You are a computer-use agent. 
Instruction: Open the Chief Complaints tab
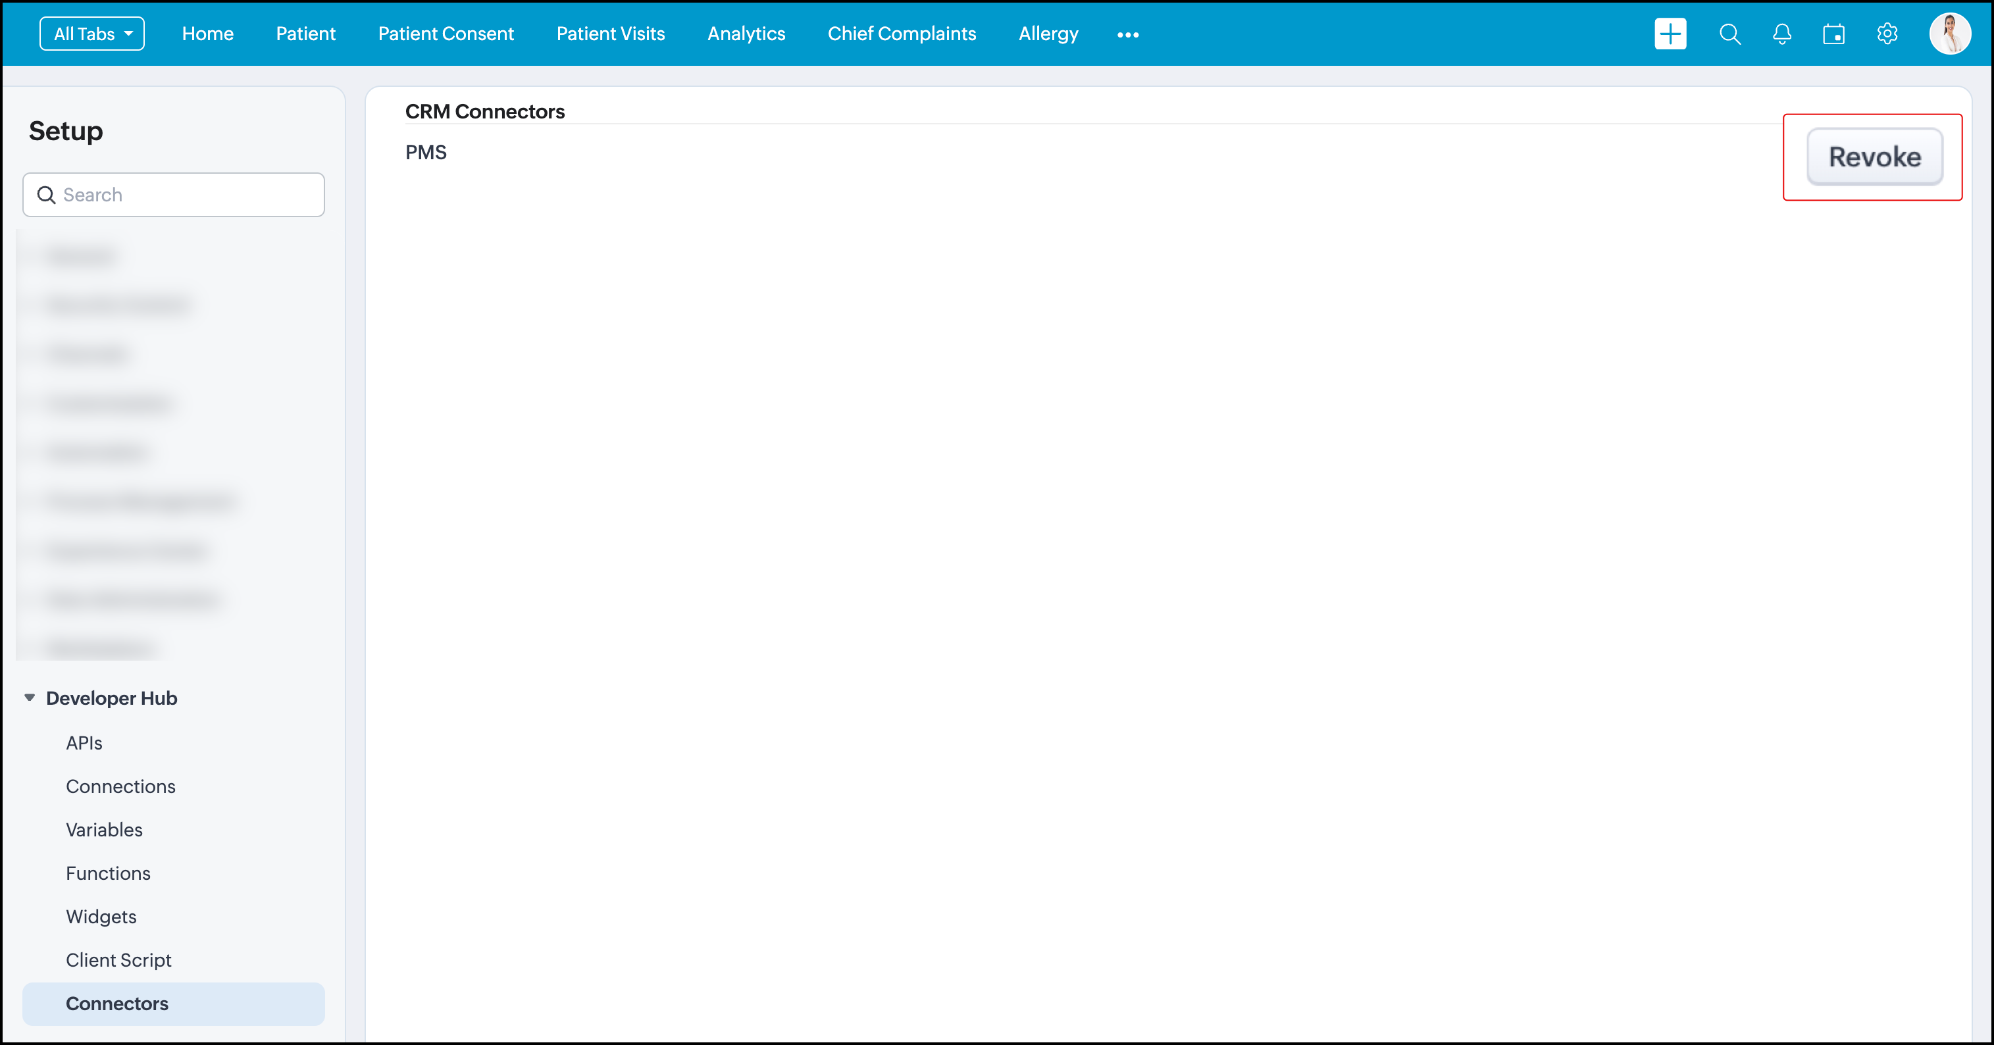[901, 34]
